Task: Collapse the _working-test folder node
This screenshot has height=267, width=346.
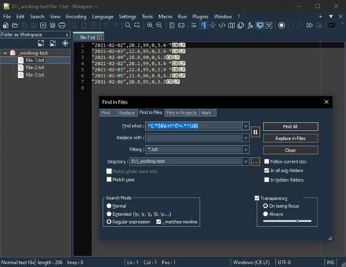Action: pyautogui.click(x=4, y=53)
